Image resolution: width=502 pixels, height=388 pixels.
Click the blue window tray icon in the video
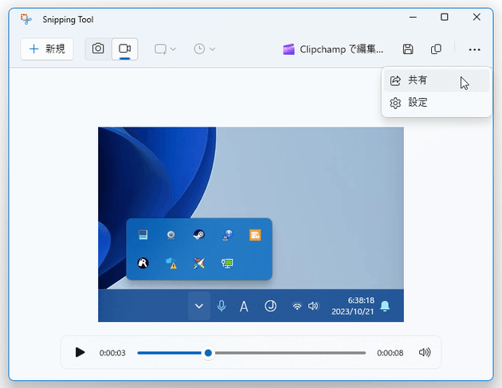pos(143,235)
